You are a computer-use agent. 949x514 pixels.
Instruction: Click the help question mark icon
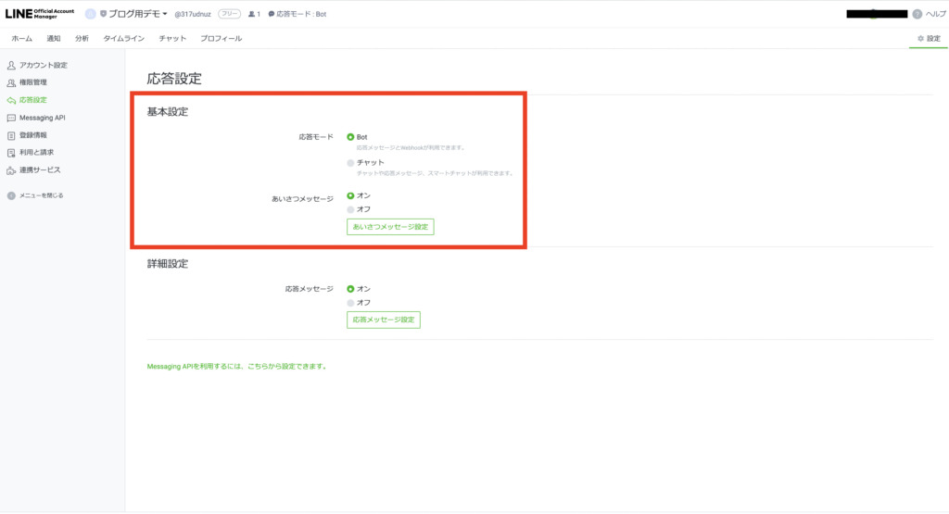click(x=917, y=14)
